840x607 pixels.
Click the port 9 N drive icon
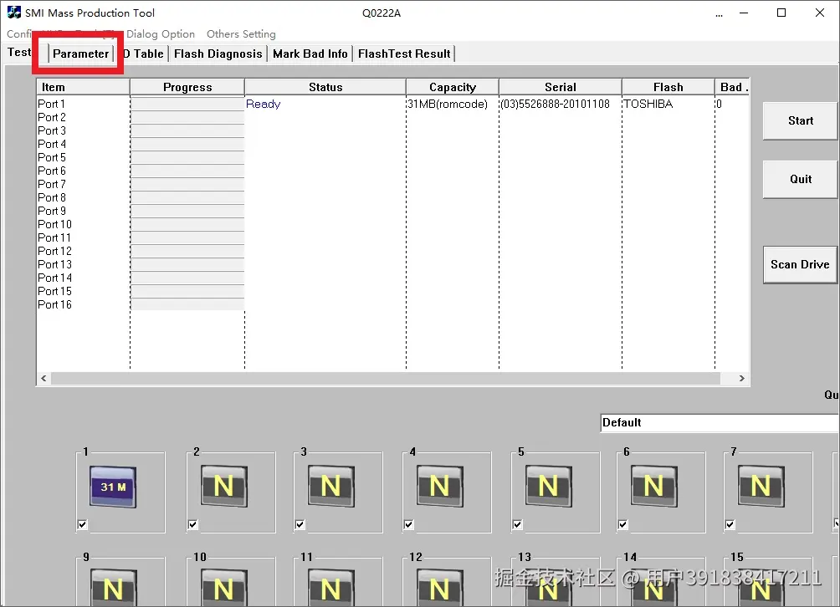point(113,588)
